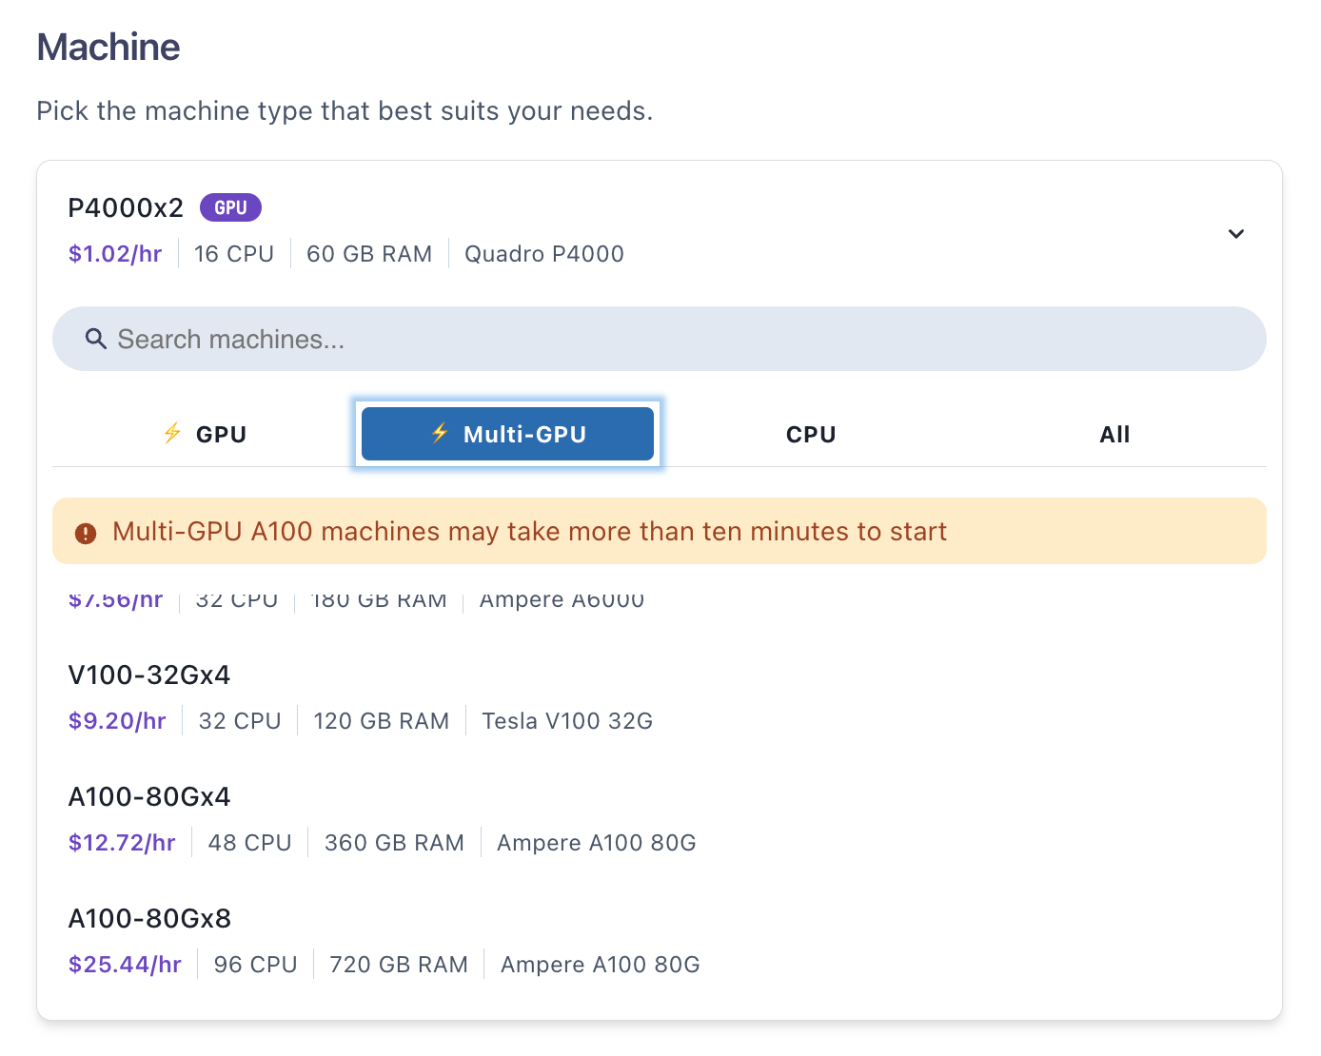Click the search magnifier icon
Image resolution: width=1321 pixels, height=1056 pixels.
(x=95, y=339)
